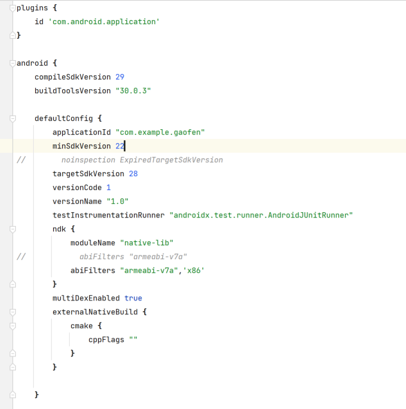Click the closing fold marker of cmake block
406x409 pixels.
point(12,353)
